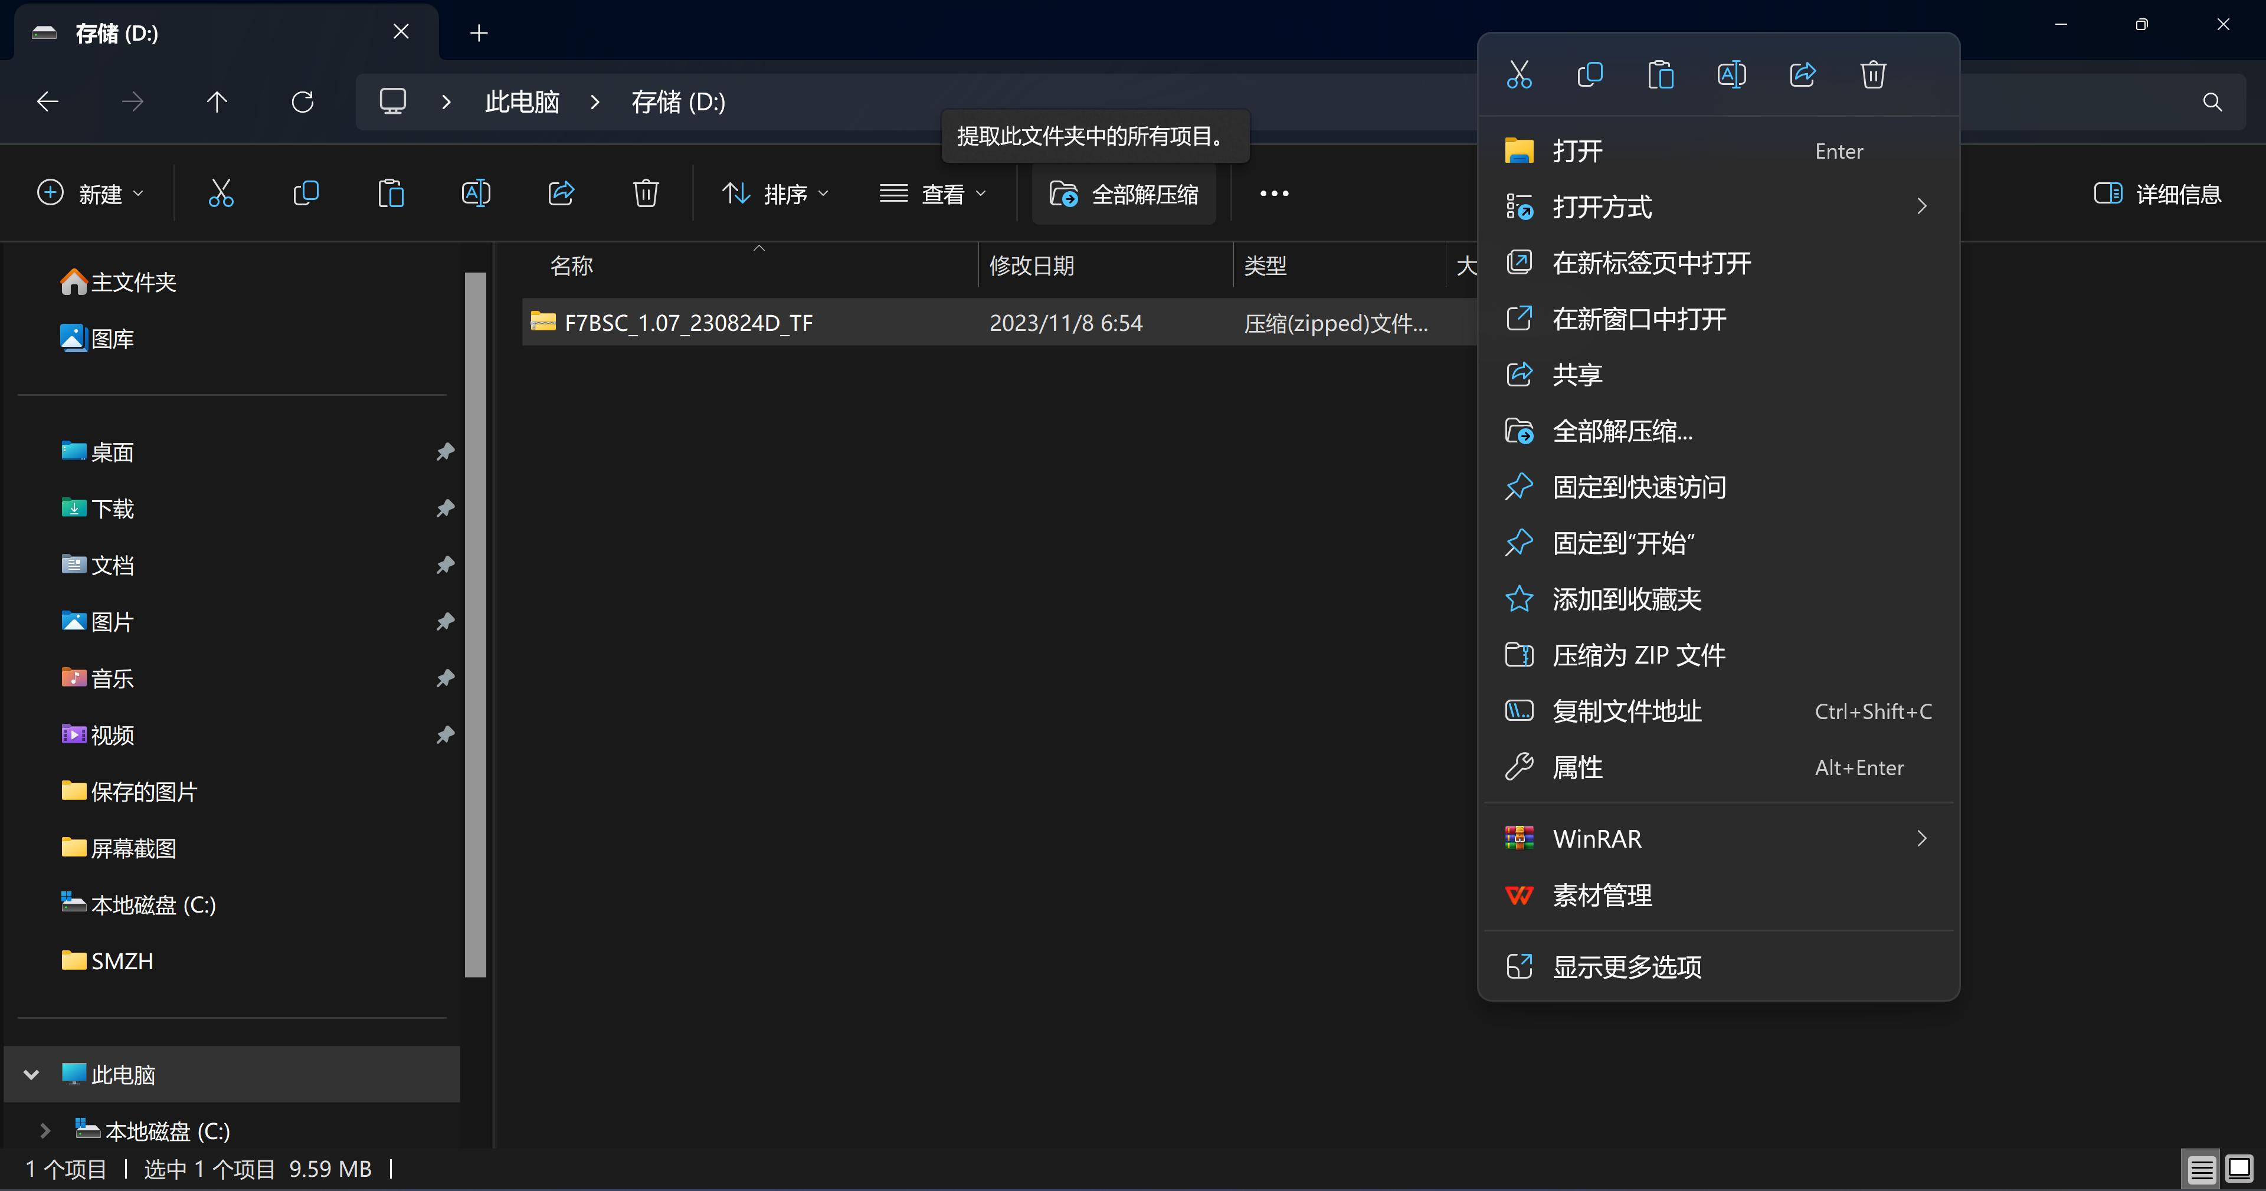The width and height of the screenshot is (2266, 1191).
Task: Click the Delete trash icon in the context menu
Action: coord(1873,75)
